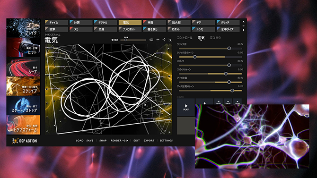Click the PLAY button
Viewport: 317px width, 178px height.
(x=186, y=107)
